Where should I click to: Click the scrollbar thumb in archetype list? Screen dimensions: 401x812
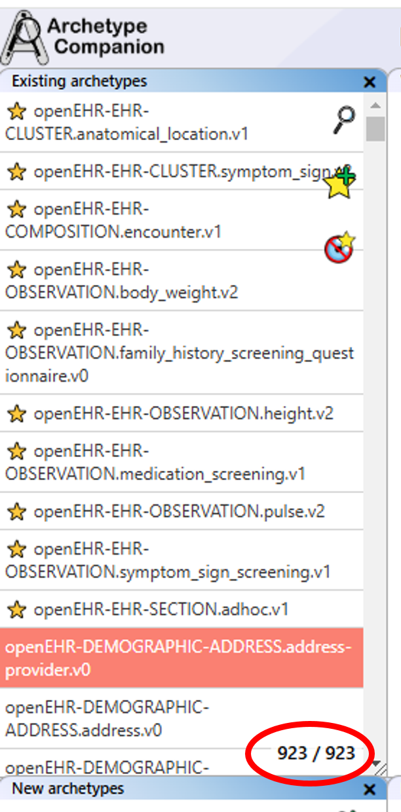[x=375, y=129]
